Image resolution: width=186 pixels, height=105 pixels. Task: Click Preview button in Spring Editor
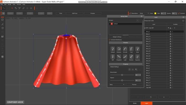pyautogui.click(x=134, y=85)
